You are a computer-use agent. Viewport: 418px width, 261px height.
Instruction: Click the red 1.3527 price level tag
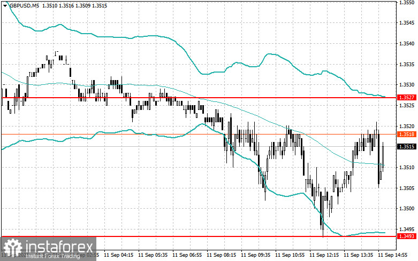pyautogui.click(x=406, y=98)
